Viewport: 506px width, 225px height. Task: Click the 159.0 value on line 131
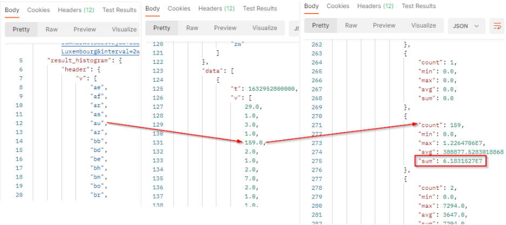[x=254, y=142]
